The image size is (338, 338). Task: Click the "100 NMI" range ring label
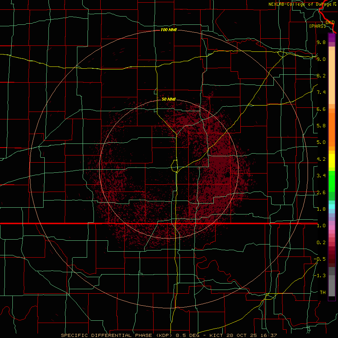coord(169,30)
